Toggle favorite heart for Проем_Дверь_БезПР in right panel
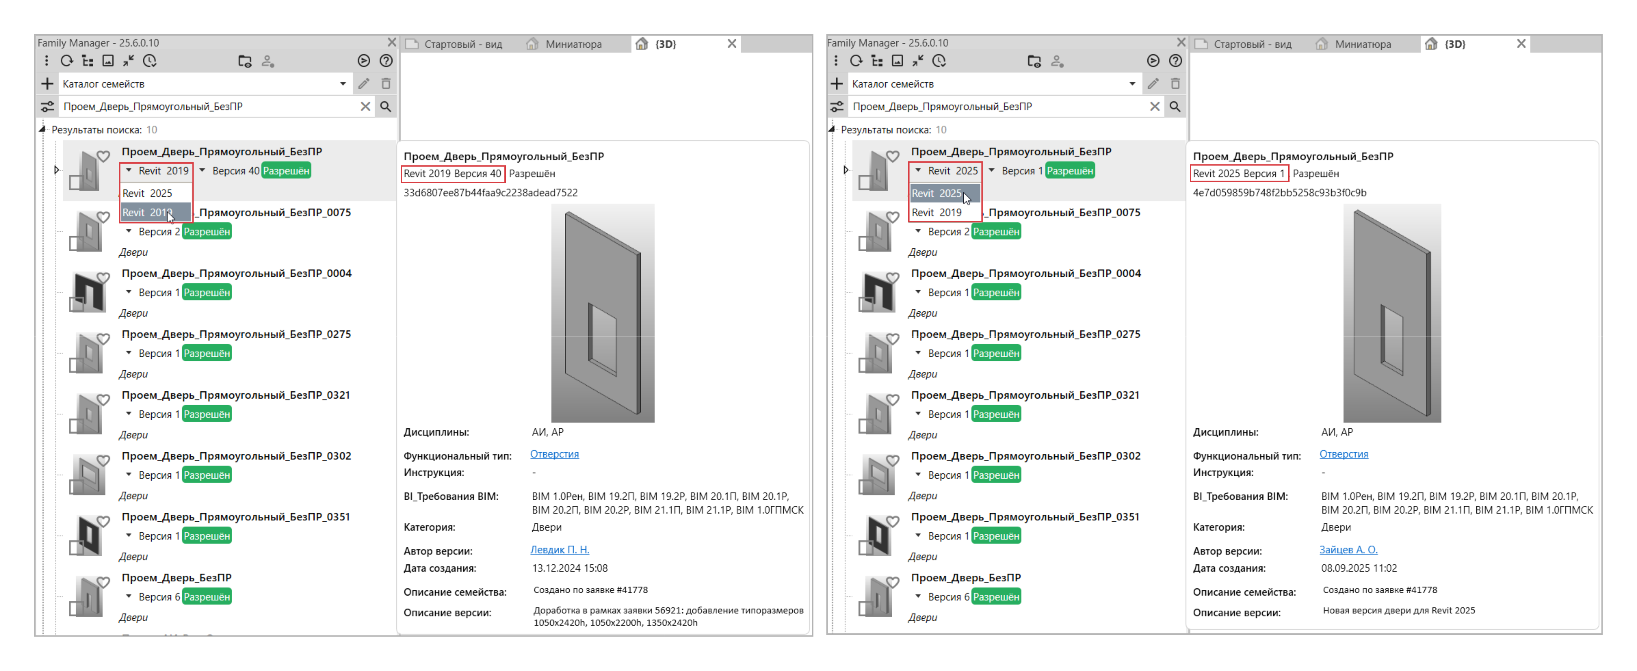The width and height of the screenshot is (1637, 671). 892,583
